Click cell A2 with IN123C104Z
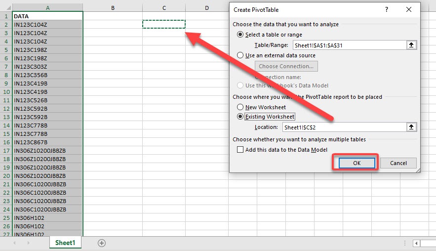 [x=48, y=25]
